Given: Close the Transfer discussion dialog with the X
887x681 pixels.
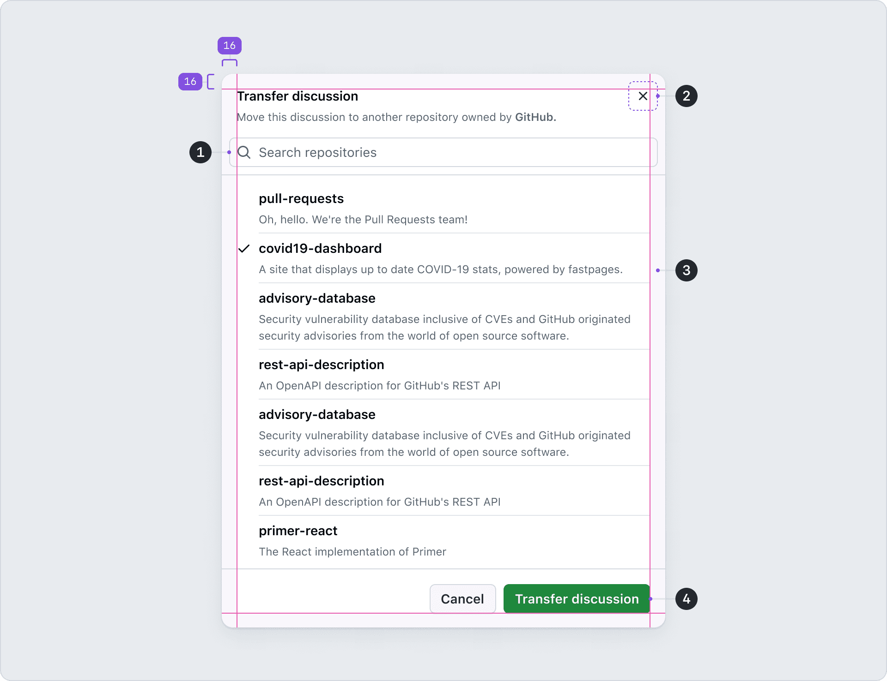Looking at the screenshot, I should (643, 96).
